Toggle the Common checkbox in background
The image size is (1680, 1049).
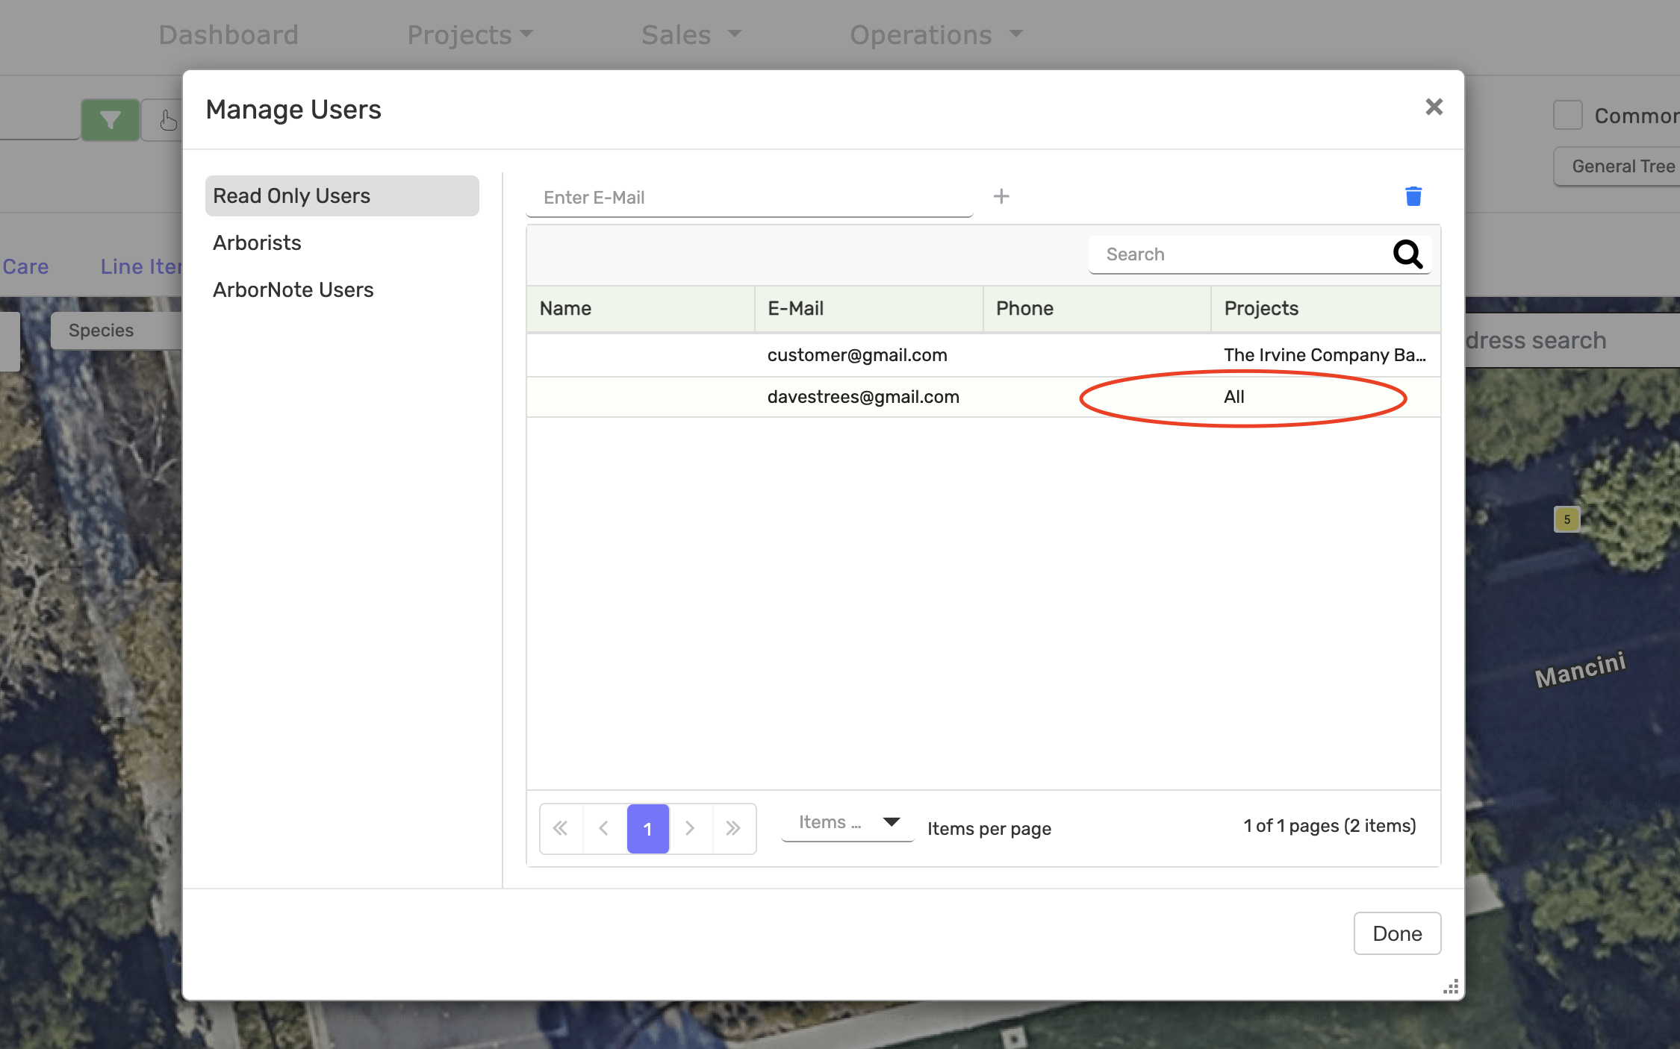click(x=1567, y=115)
